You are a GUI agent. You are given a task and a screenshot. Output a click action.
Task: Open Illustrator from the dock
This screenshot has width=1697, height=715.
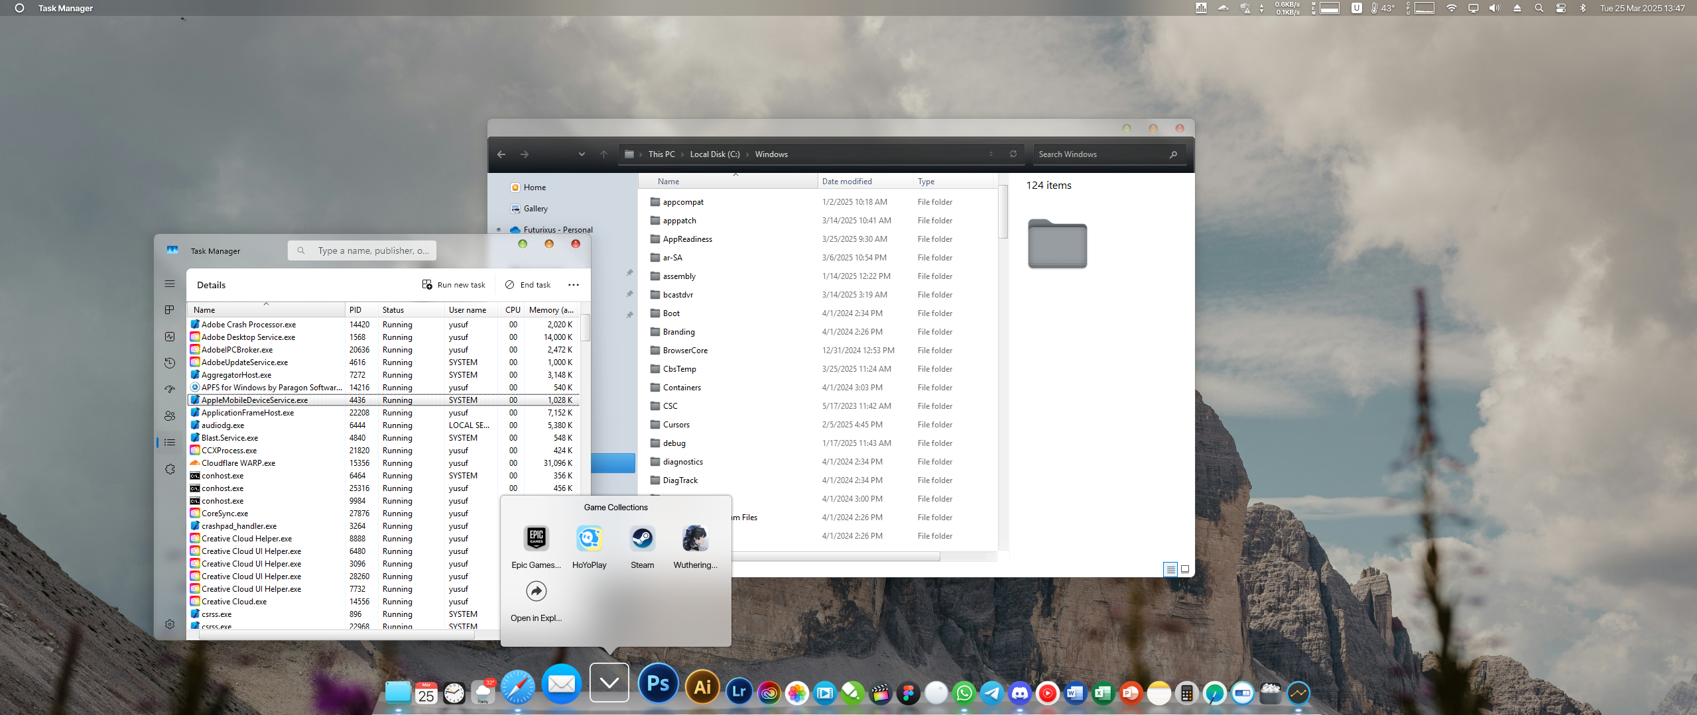point(702,688)
